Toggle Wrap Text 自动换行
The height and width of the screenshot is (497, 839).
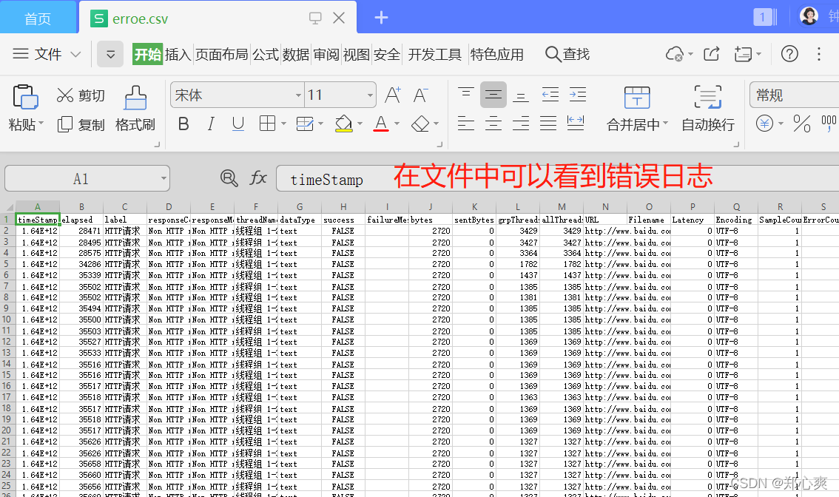708,109
